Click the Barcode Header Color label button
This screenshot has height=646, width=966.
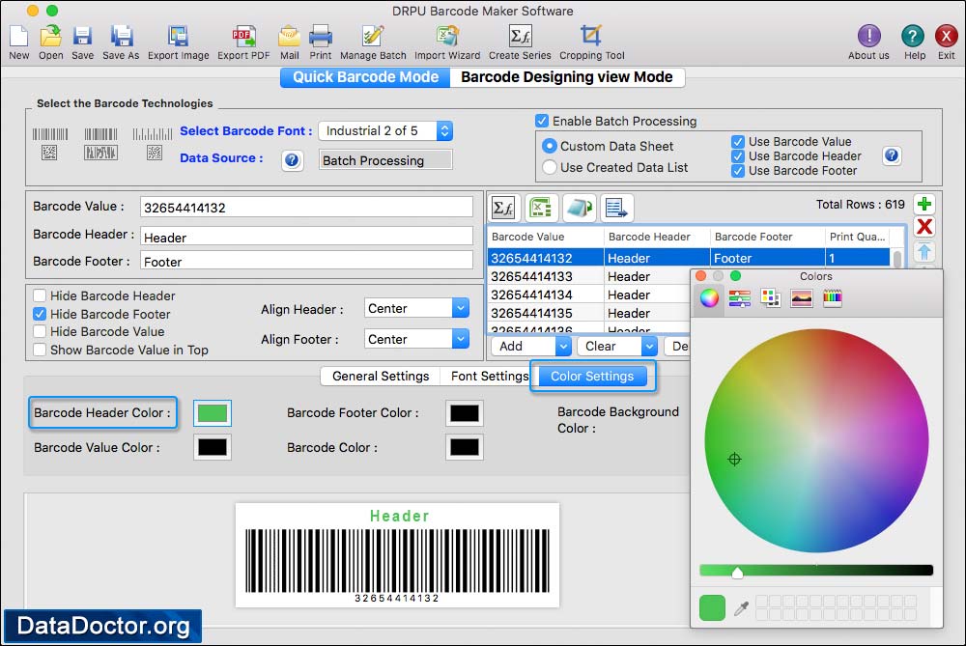[103, 412]
